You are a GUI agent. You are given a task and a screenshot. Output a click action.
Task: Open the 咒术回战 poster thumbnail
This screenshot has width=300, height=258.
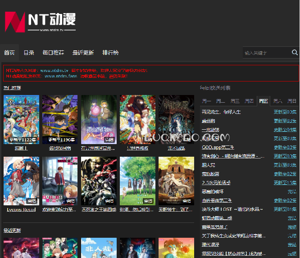pyautogui.click(x=176, y=119)
